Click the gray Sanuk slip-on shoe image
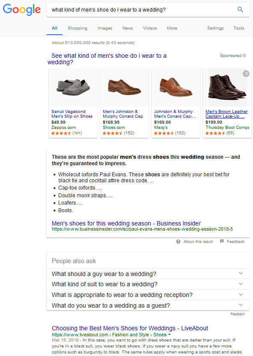Viewport: 253px width, 356px height. [73, 87]
